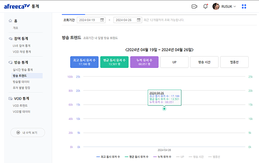Click the 내 수익 보기 button
This screenshot has width=259, height=163.
(x=28, y=132)
